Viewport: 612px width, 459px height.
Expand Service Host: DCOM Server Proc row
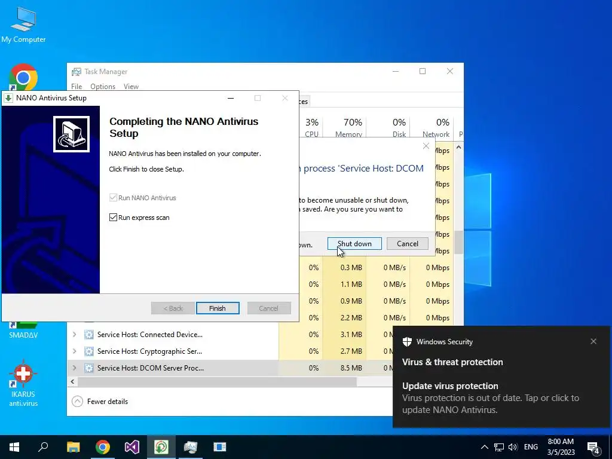click(x=74, y=368)
